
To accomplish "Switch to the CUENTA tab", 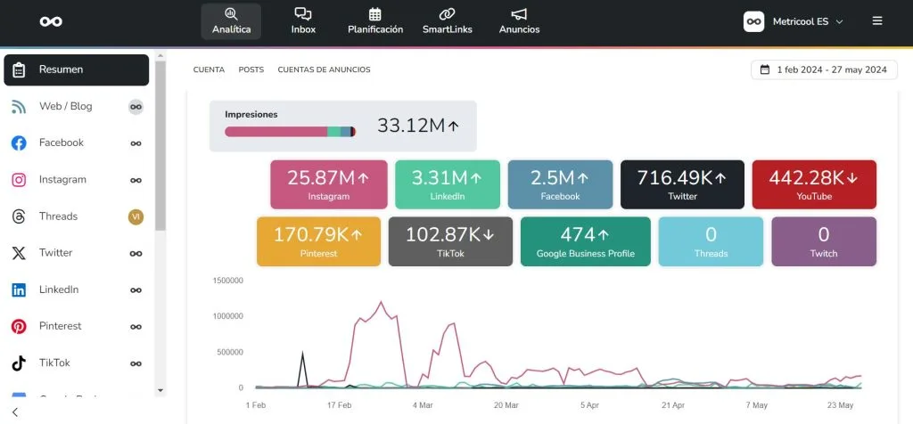I will [x=209, y=69].
